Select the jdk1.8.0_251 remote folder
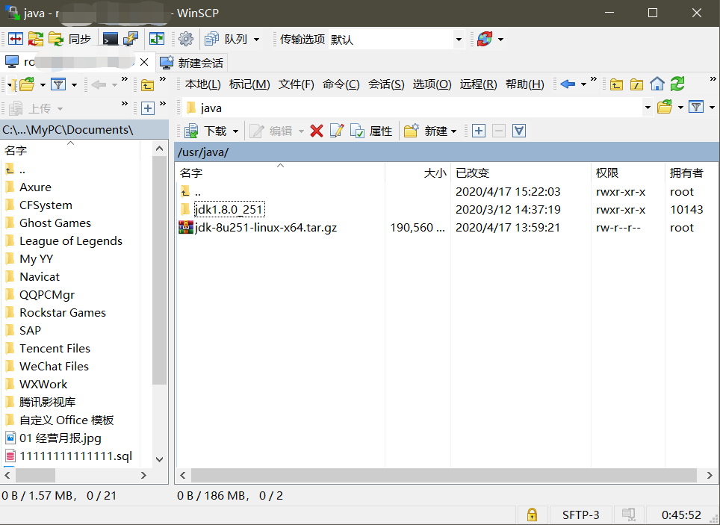 (x=229, y=209)
